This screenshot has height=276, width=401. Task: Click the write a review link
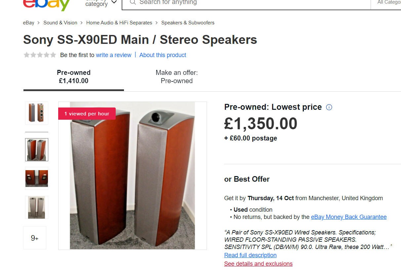click(x=113, y=55)
